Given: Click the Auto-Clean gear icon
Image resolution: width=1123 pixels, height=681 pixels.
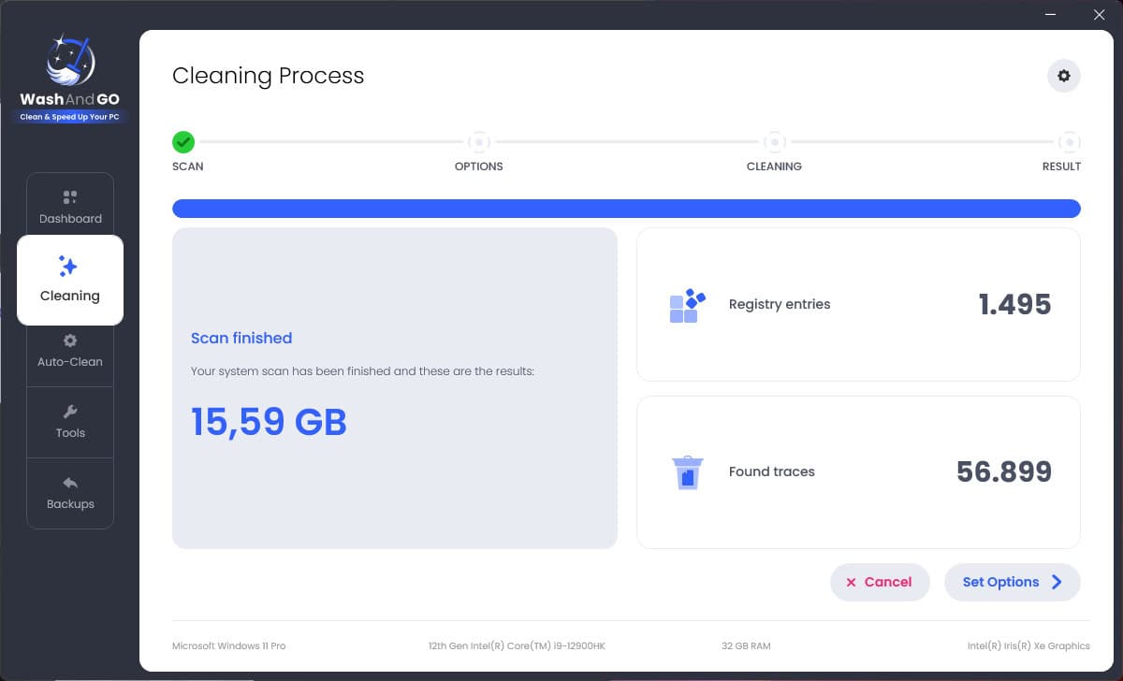Looking at the screenshot, I should 70,340.
